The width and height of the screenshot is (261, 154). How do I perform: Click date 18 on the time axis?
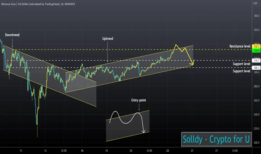click(x=106, y=151)
